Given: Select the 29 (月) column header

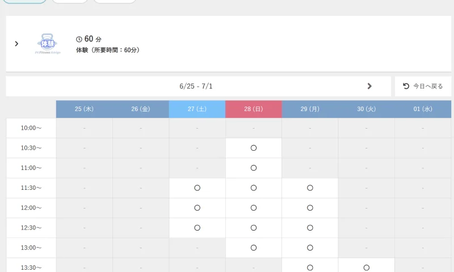Looking at the screenshot, I should [310, 109].
